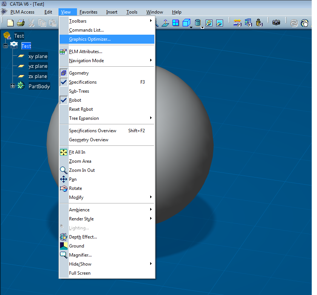The width and height of the screenshot is (317, 295).
Task: Toggle Full Screen in View menu
Action: point(107,273)
